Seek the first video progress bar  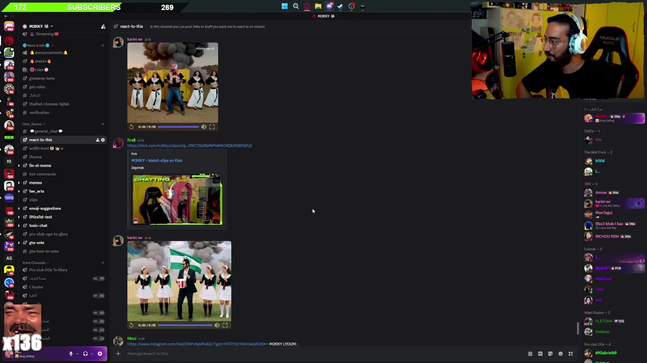coord(178,127)
